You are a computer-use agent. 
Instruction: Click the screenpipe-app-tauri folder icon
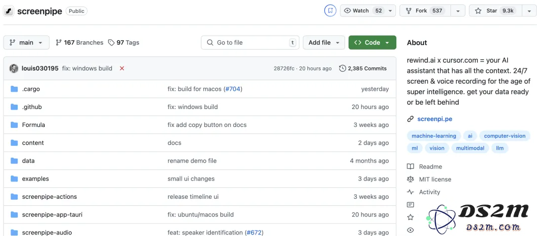point(14,215)
